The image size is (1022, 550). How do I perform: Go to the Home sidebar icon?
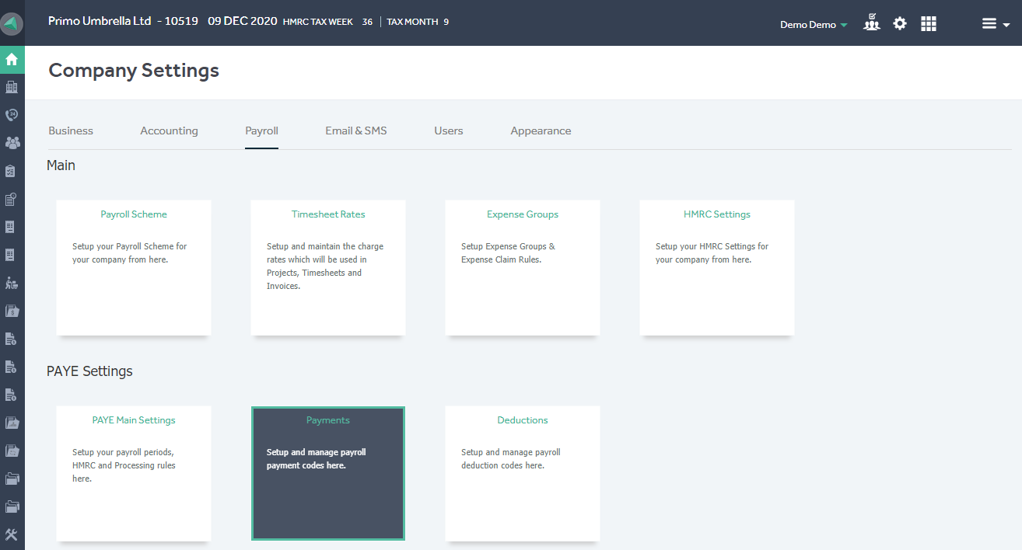[x=12, y=59]
